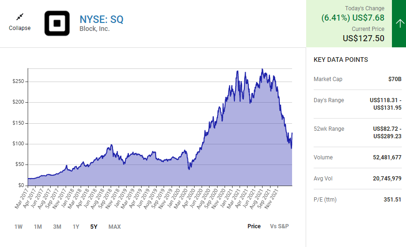Click the 52wk Range label

point(329,129)
